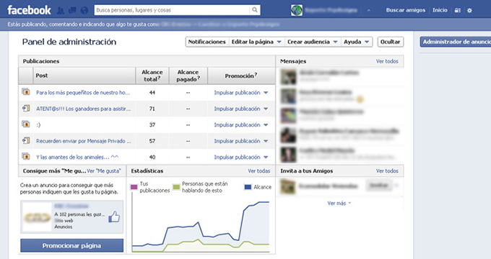This screenshot has width=491, height=259.
Task: Click photo icon for 'Y las amantes' post
Action: click(x=26, y=156)
